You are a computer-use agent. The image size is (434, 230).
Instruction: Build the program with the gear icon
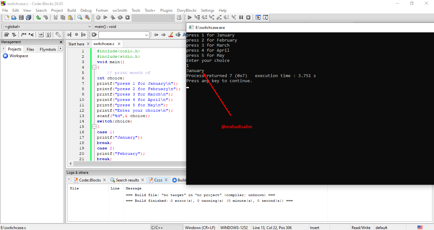[x=98, y=18]
